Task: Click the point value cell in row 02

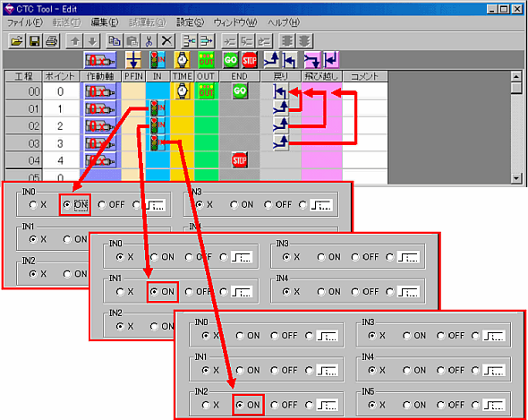Action: tap(61, 126)
